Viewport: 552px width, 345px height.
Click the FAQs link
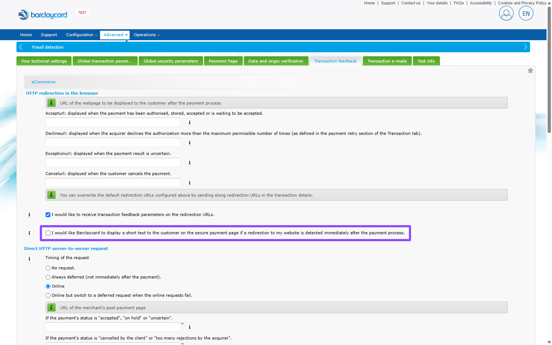tap(459, 3)
